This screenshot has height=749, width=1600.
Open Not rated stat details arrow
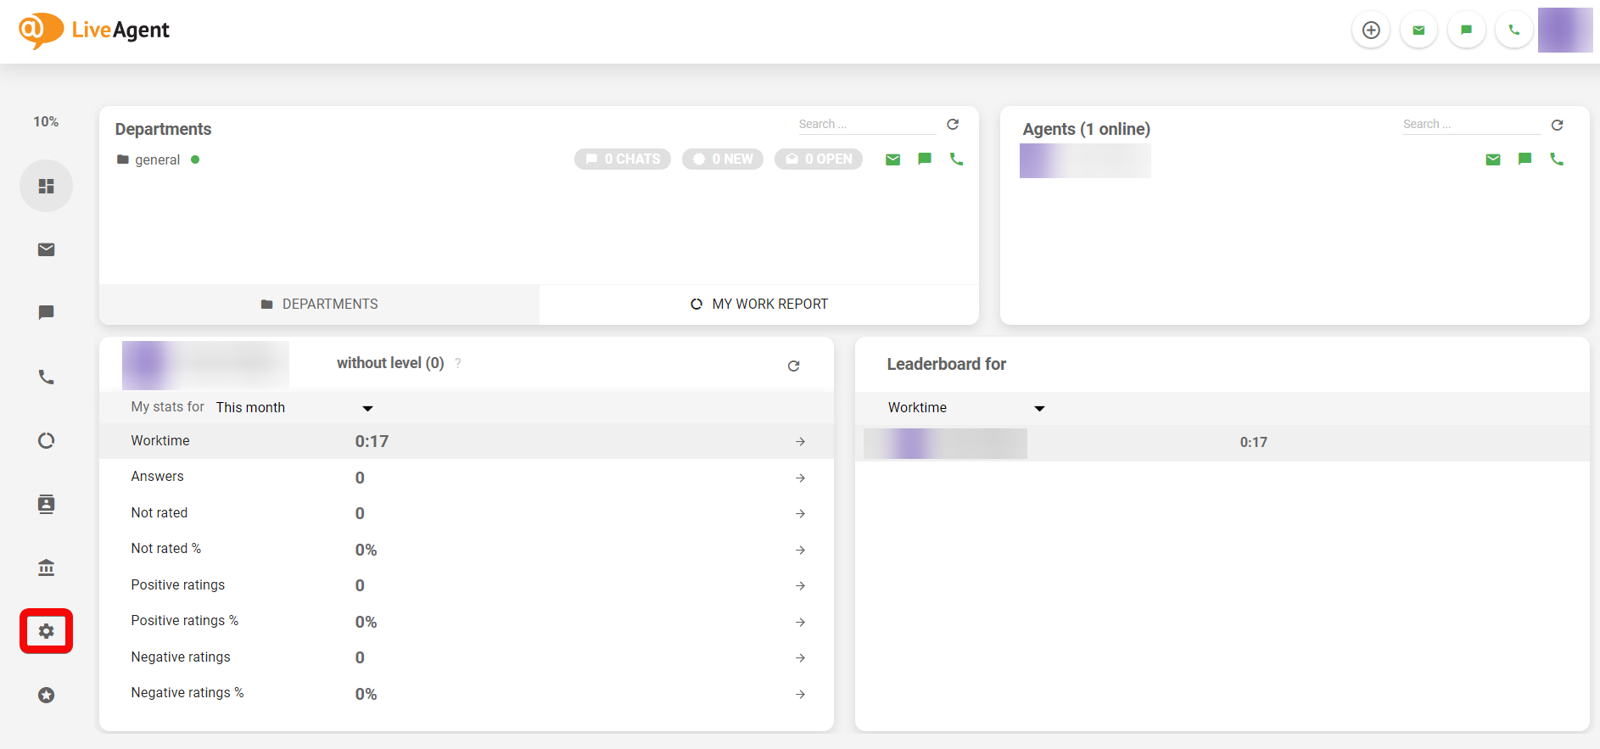[x=800, y=514]
